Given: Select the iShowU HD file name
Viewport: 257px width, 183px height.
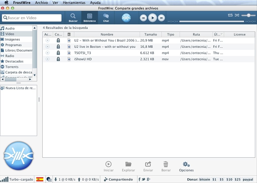Looking at the screenshot, I should (x=83, y=59).
